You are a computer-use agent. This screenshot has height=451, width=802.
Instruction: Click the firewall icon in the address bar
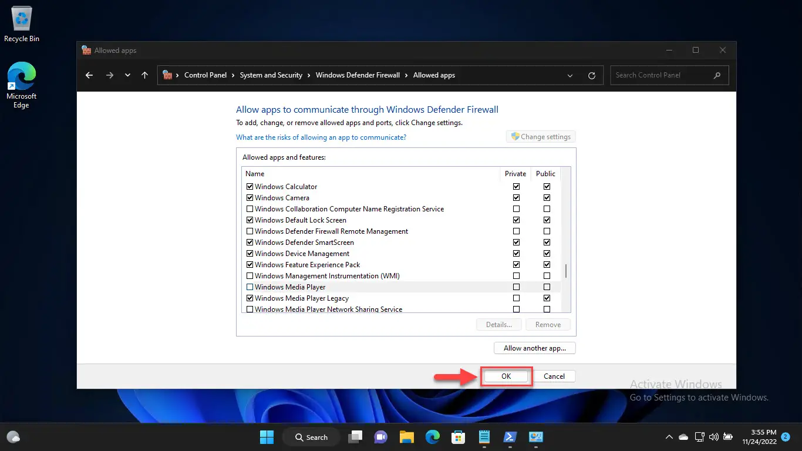coord(167,75)
